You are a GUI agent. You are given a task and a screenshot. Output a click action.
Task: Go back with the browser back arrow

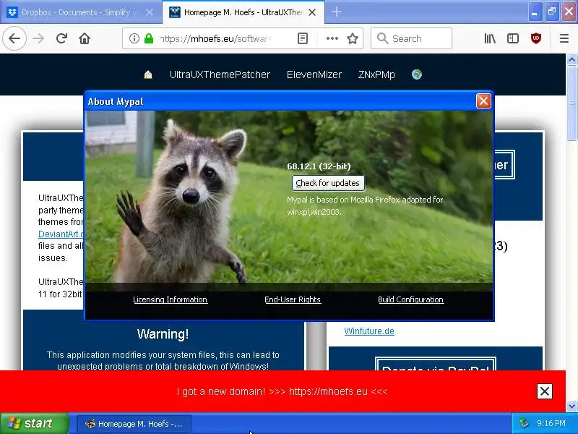pyautogui.click(x=14, y=38)
